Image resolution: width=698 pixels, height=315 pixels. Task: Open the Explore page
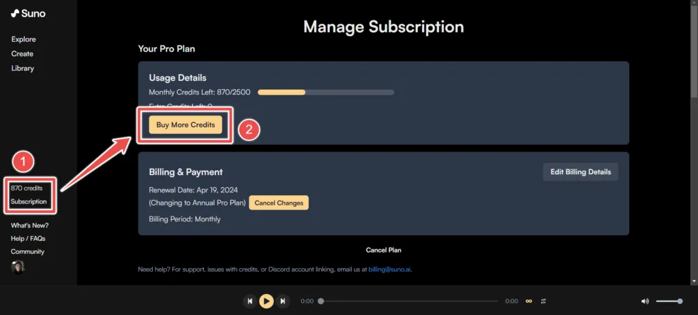(23, 39)
